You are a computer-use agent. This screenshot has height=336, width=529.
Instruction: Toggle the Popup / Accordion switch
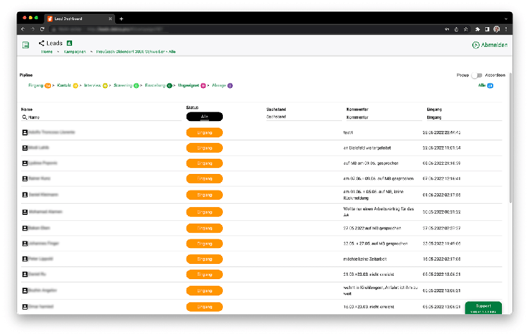[477, 75]
